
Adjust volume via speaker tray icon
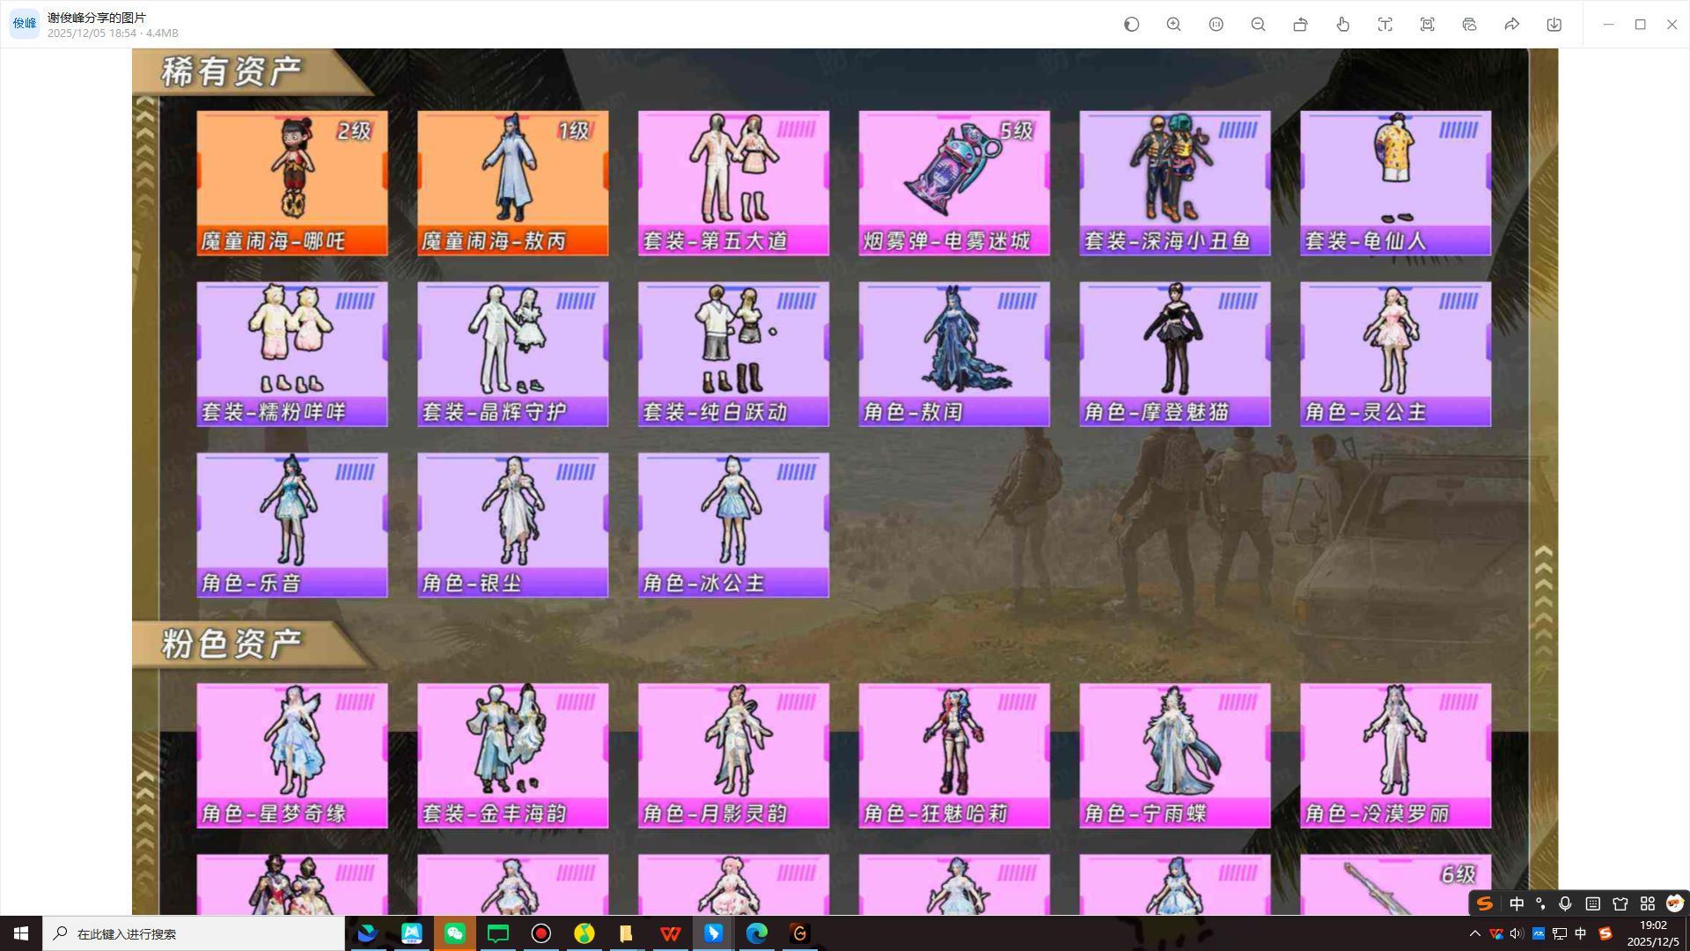[1516, 933]
